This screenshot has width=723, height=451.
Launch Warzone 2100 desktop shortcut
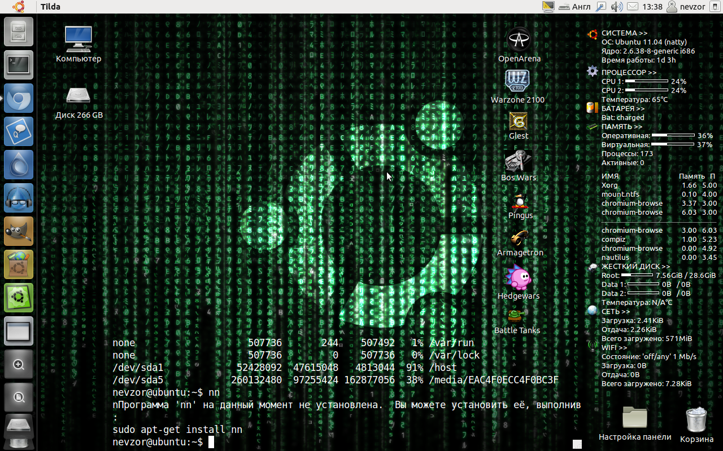tap(518, 86)
